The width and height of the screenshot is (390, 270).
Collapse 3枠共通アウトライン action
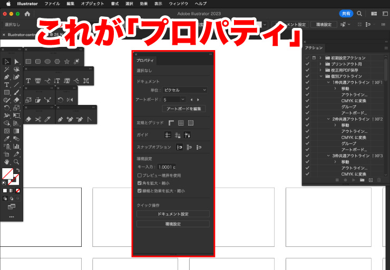point(328,156)
